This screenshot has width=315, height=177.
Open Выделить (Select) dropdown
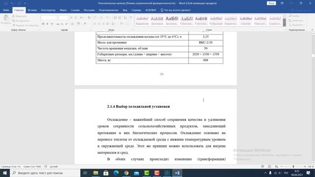(x=296, y=25)
